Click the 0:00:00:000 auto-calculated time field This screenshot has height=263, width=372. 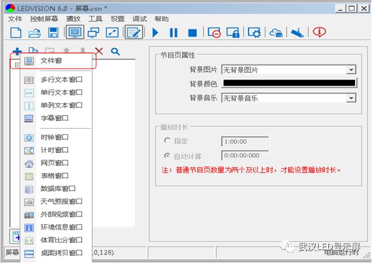point(245,155)
